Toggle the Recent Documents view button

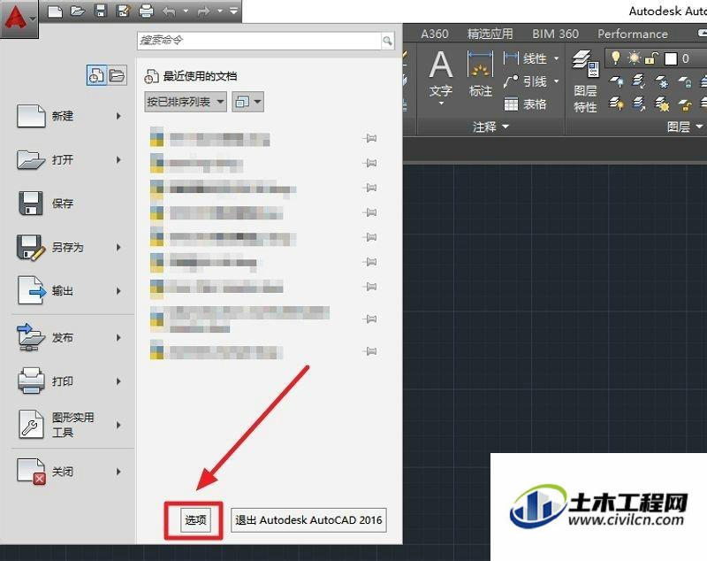96,75
